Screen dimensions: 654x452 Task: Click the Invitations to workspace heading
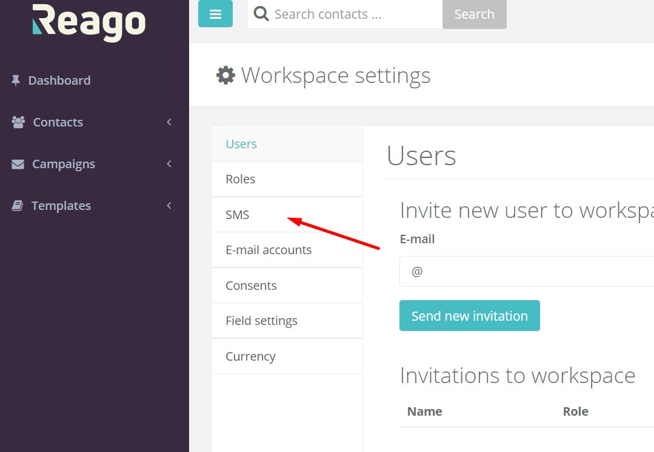(x=517, y=375)
